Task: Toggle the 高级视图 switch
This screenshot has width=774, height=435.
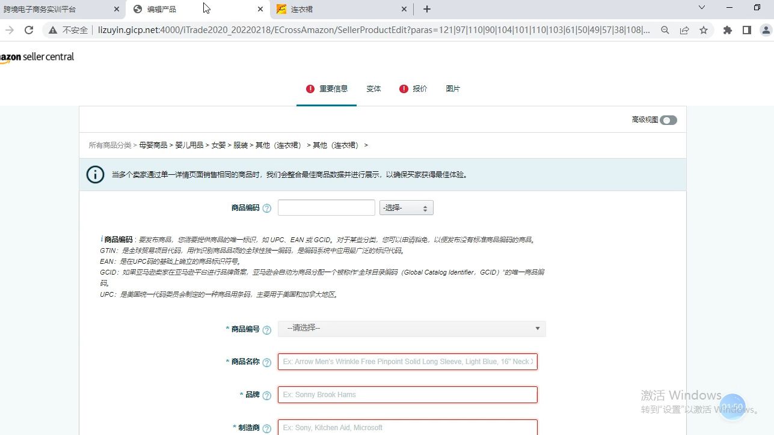Action: tap(668, 120)
